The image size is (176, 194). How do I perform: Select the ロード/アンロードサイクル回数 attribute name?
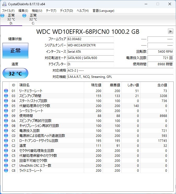[x=39, y=141]
